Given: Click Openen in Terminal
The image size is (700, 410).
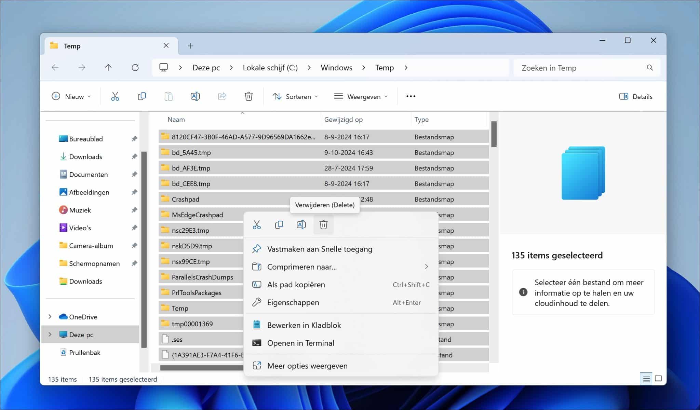Looking at the screenshot, I should tap(300, 343).
